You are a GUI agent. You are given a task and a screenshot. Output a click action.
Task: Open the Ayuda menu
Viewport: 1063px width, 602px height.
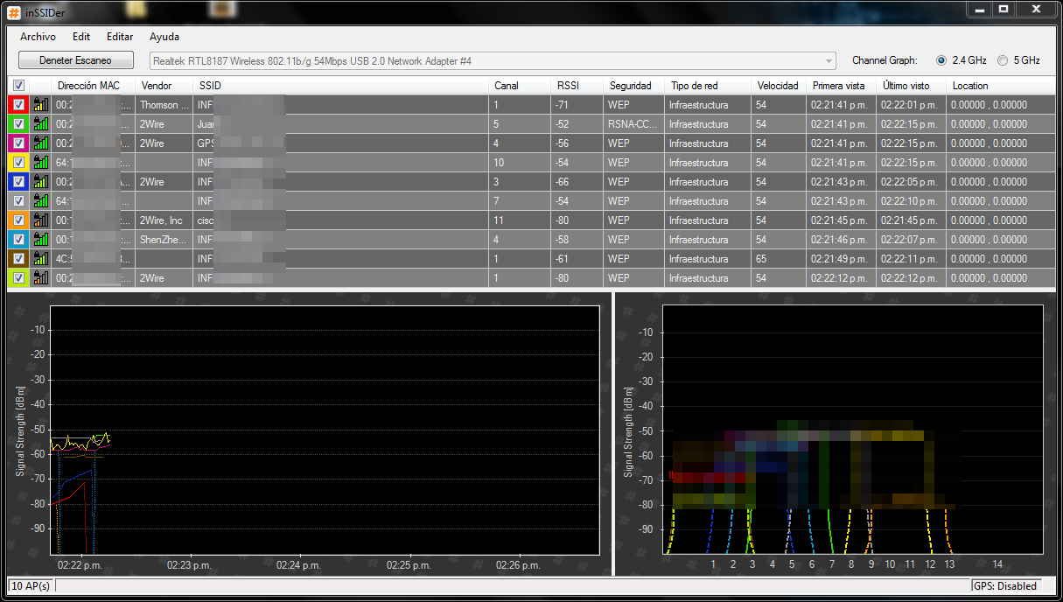click(164, 37)
